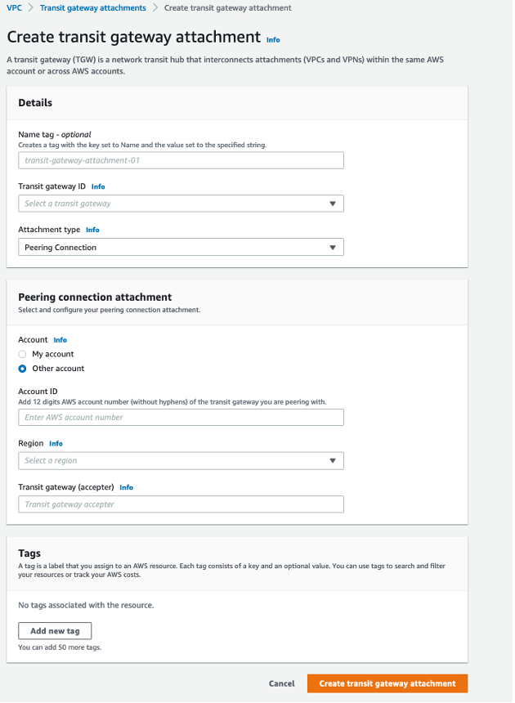Open Info next to Region label

tap(56, 443)
